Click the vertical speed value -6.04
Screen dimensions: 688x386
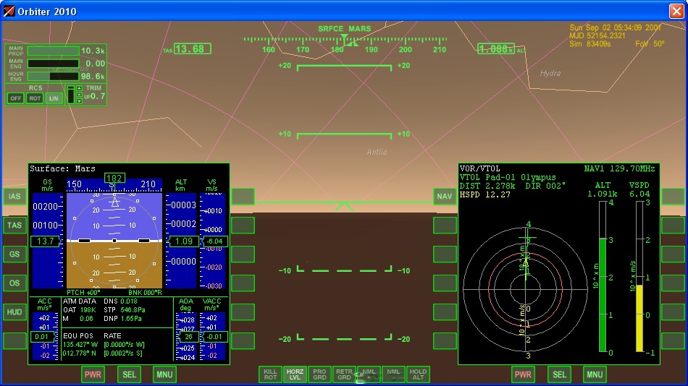214,241
